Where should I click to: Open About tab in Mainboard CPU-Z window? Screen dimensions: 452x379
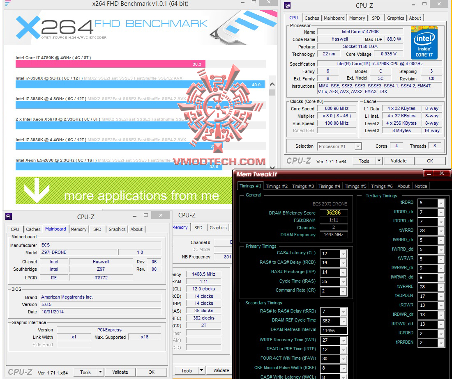coord(136,229)
